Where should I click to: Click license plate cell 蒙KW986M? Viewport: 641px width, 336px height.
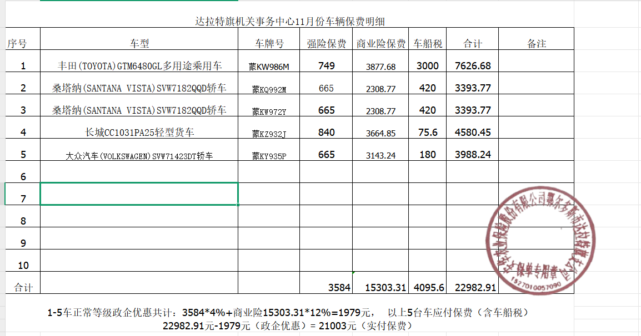tap(269, 67)
